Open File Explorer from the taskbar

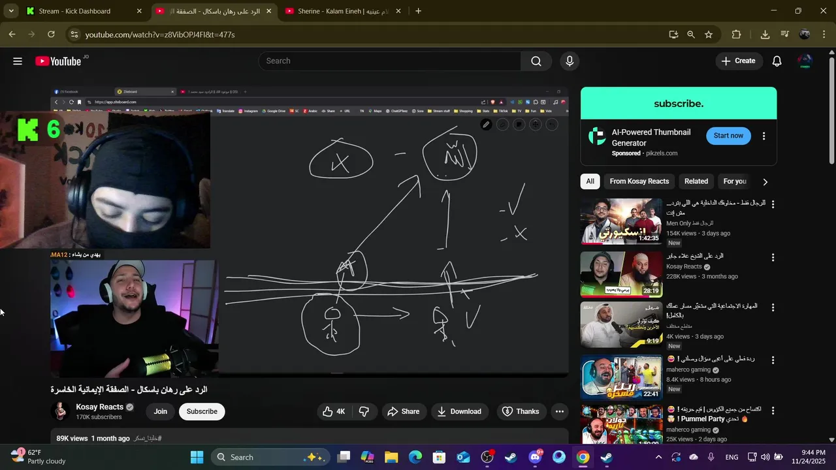(391, 457)
